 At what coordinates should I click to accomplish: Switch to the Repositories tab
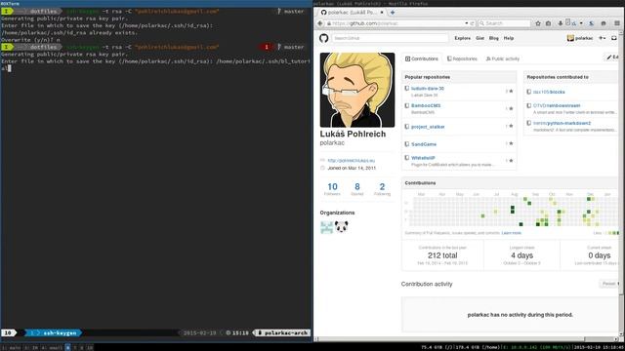(462, 58)
